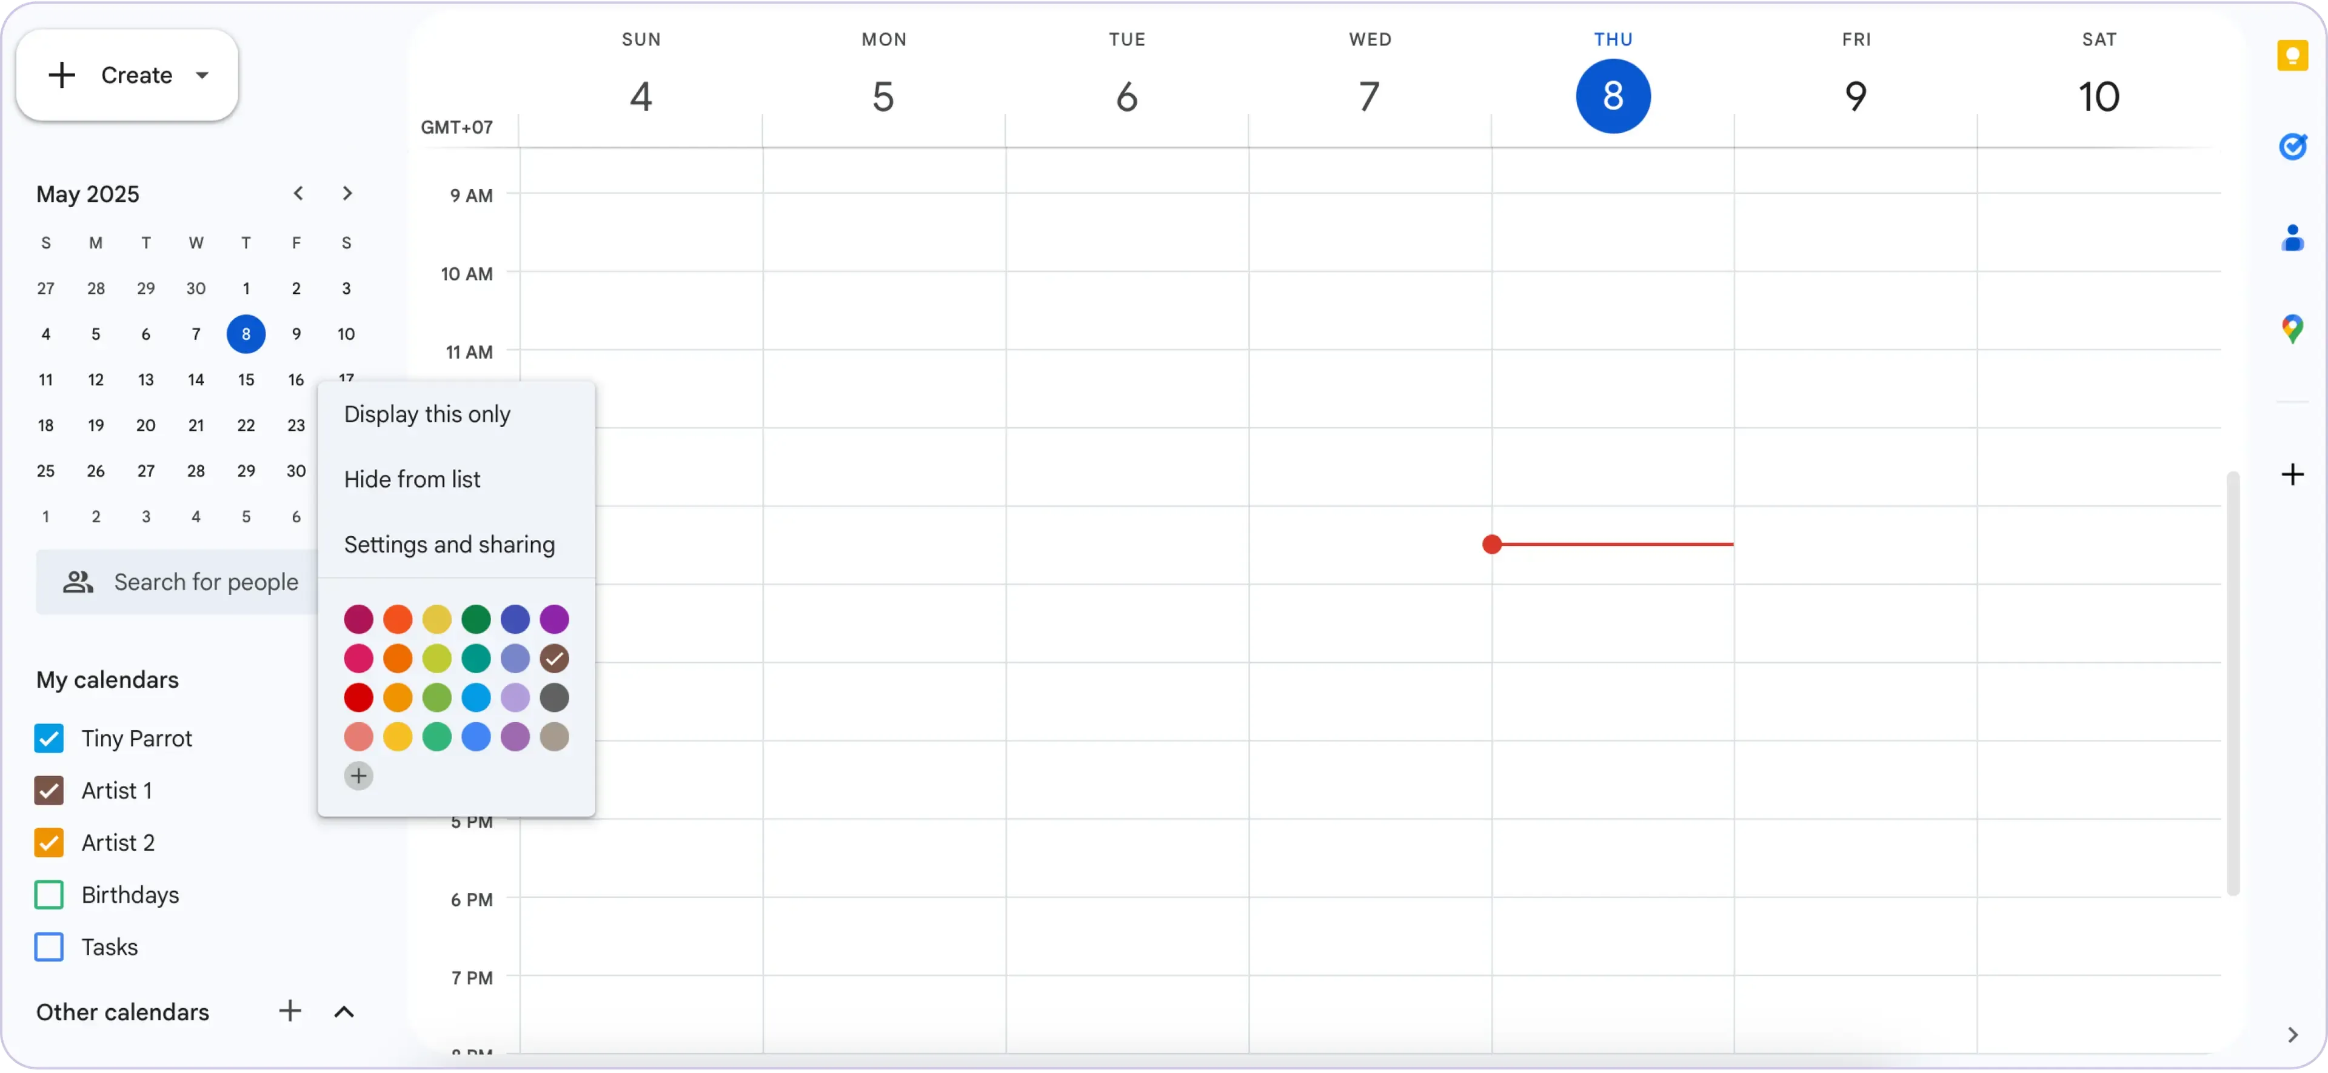Open Google Tasks side panel icon
This screenshot has width=2328, height=1073.
click(2292, 147)
